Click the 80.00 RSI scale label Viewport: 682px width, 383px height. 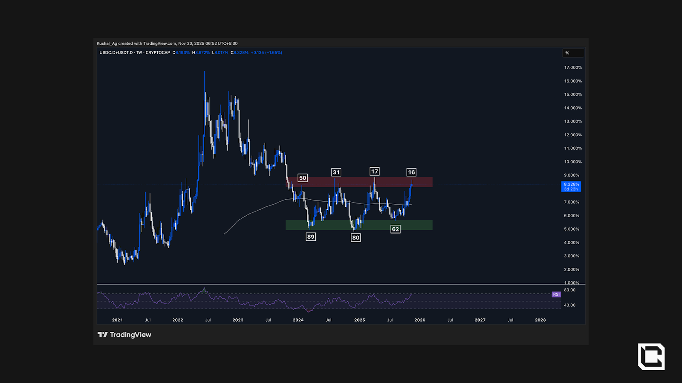point(569,290)
